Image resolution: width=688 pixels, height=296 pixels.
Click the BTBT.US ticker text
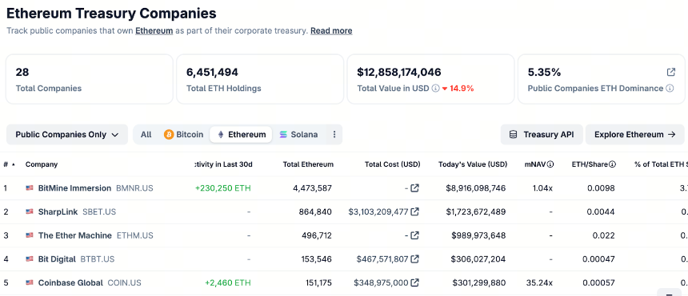98,259
